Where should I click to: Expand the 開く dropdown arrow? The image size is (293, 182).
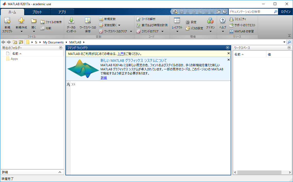pyautogui.click(x=34, y=32)
